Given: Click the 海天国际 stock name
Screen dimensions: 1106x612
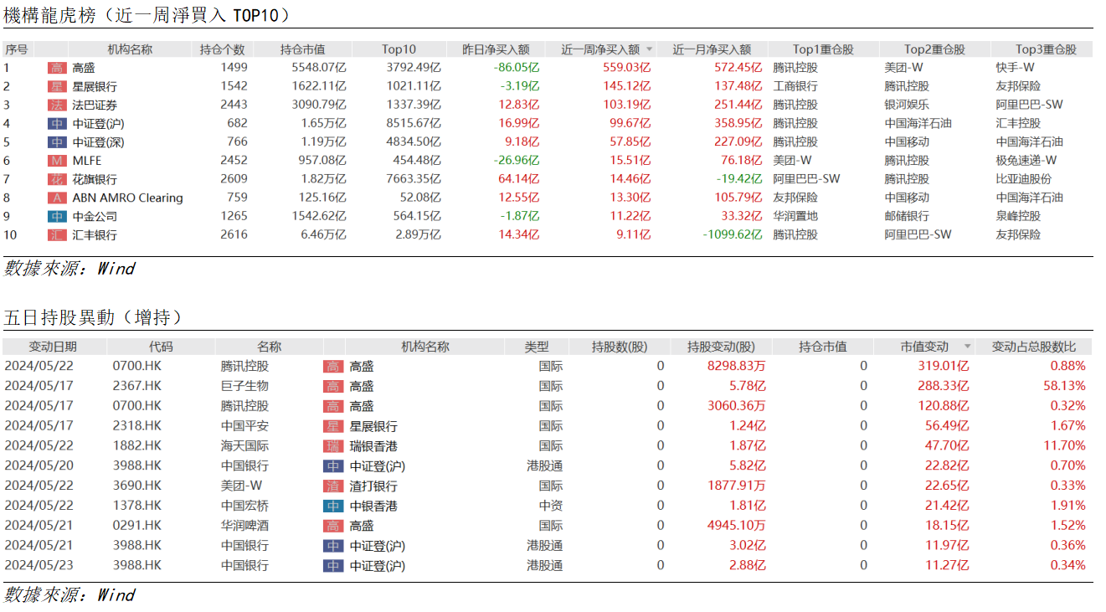Looking at the screenshot, I should pyautogui.click(x=244, y=446).
